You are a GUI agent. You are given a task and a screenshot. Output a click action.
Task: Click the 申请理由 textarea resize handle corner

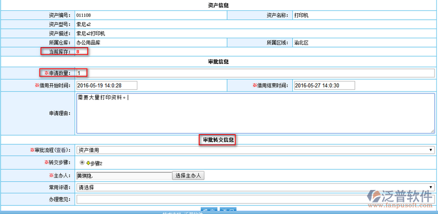tap(433, 131)
